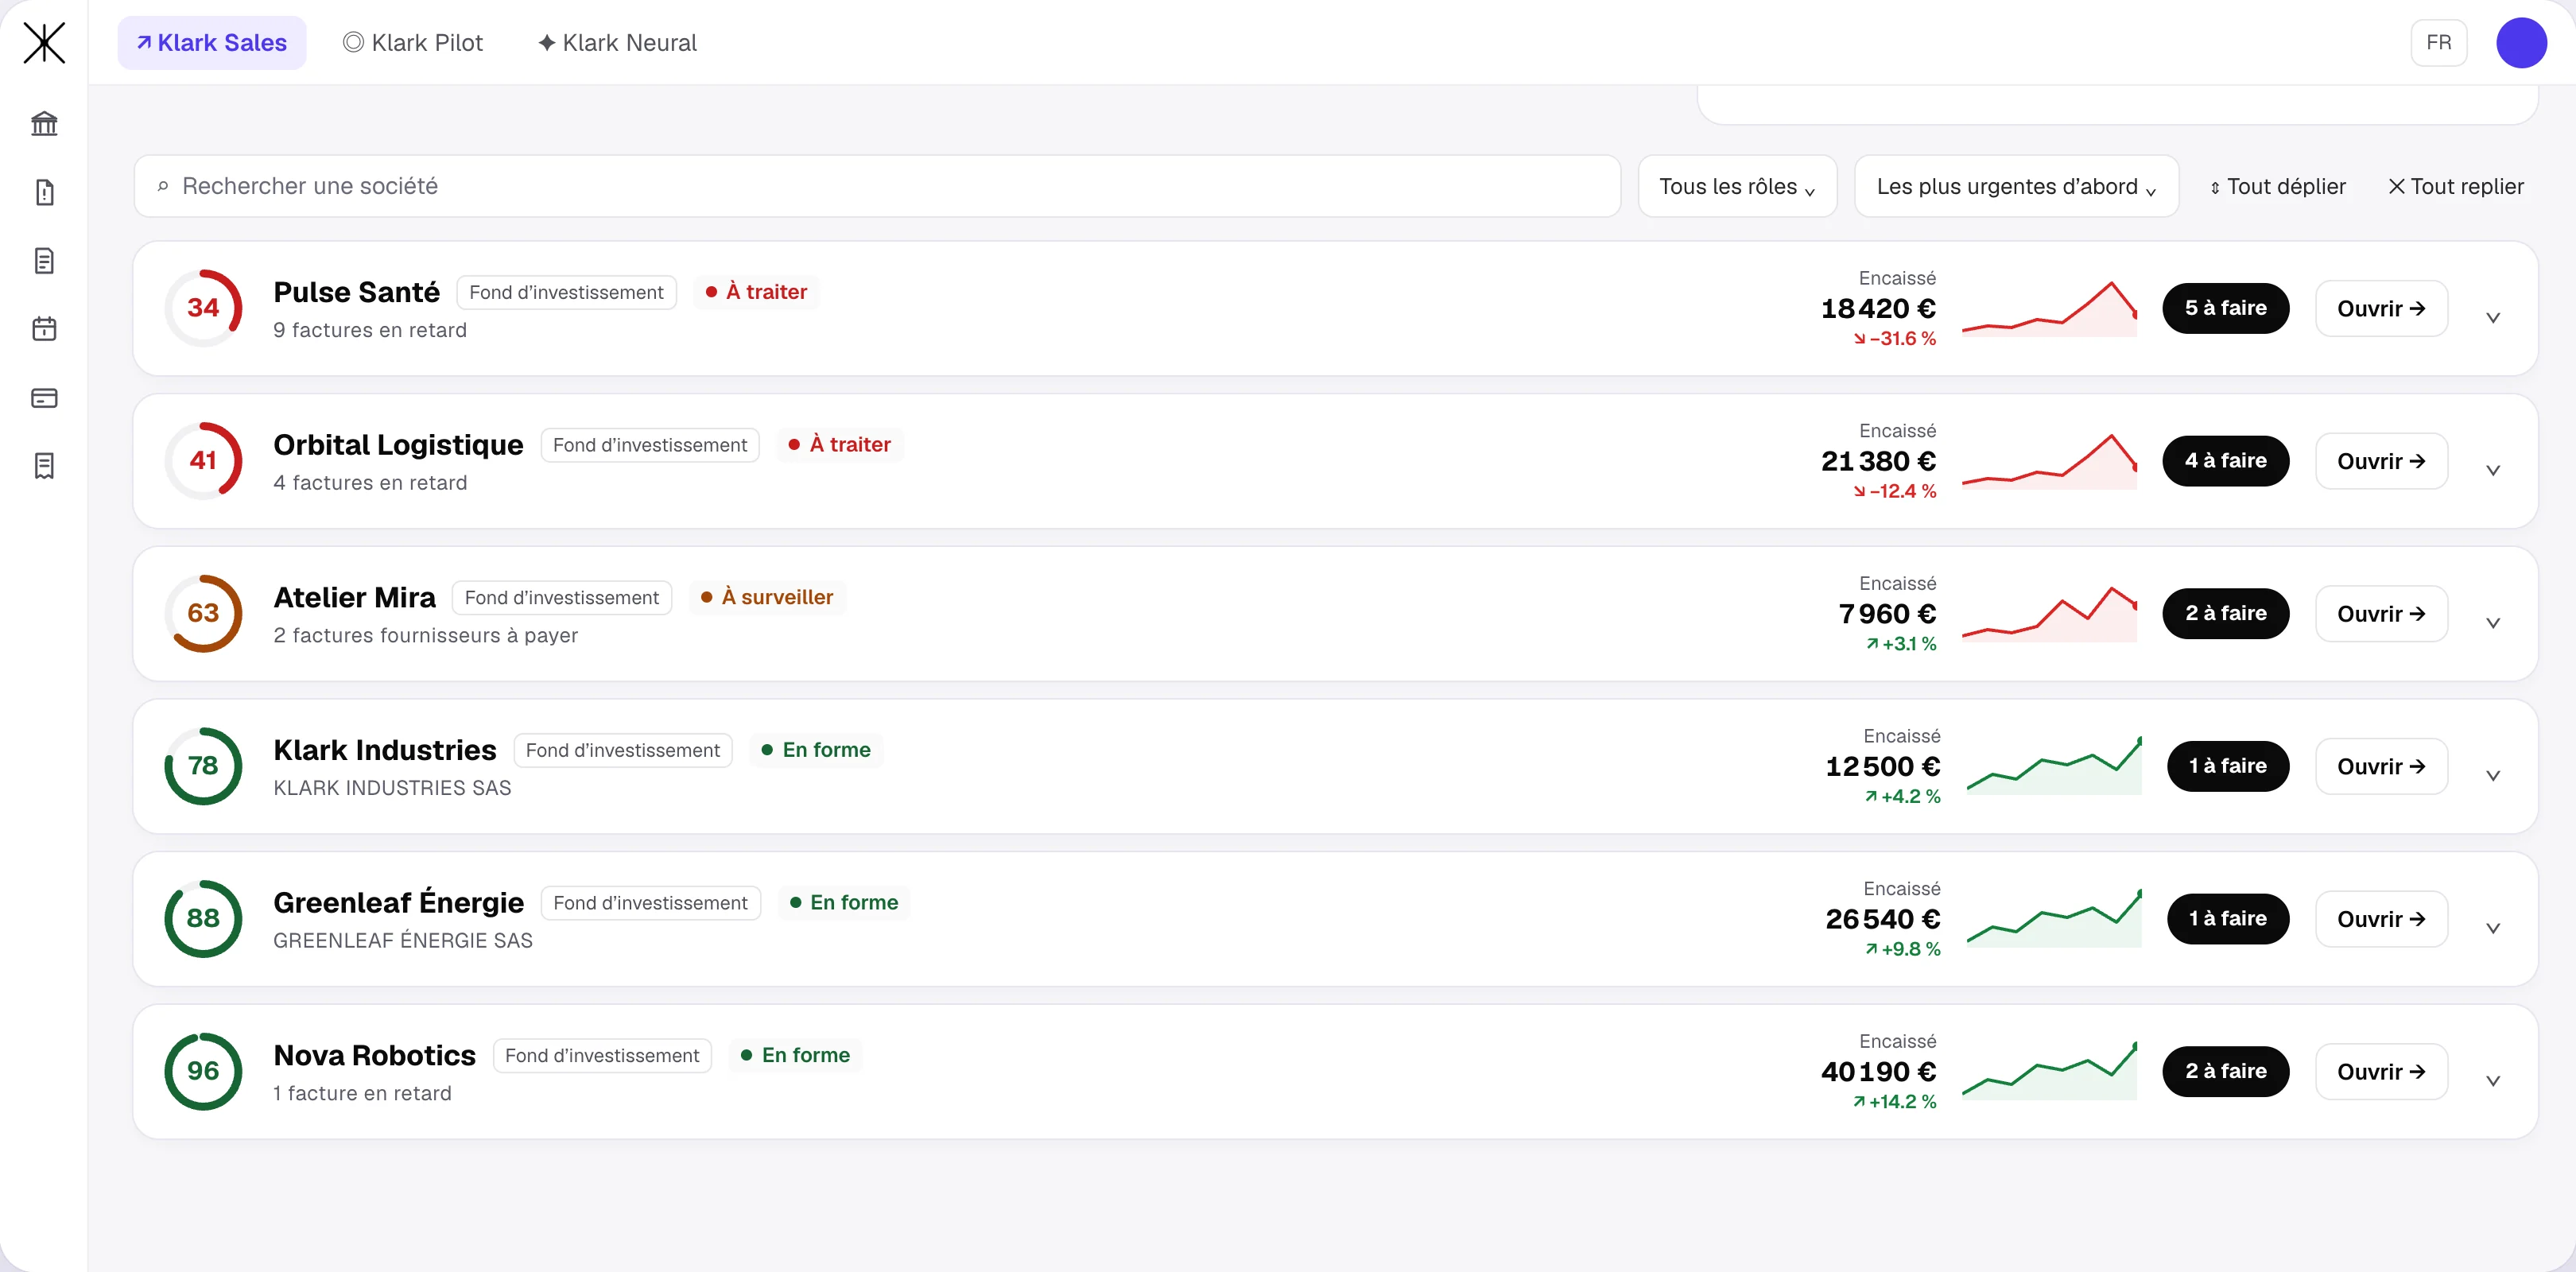Click the Pulse Santé revenue sparkline chart
Image resolution: width=2576 pixels, height=1272 pixels.
pyautogui.click(x=2049, y=309)
